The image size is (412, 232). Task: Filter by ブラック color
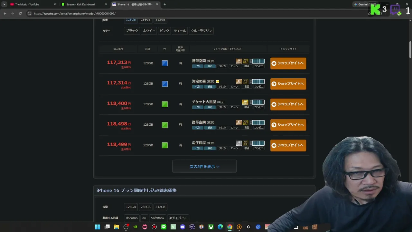pos(132,31)
